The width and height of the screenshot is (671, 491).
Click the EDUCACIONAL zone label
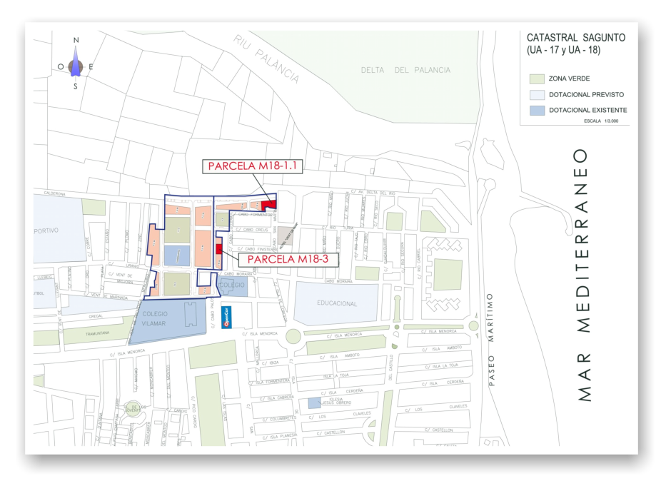click(337, 303)
